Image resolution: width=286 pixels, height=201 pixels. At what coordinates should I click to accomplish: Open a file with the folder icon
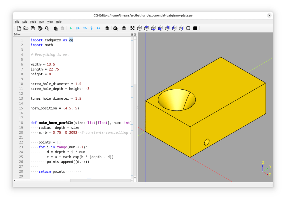tap(26, 28)
